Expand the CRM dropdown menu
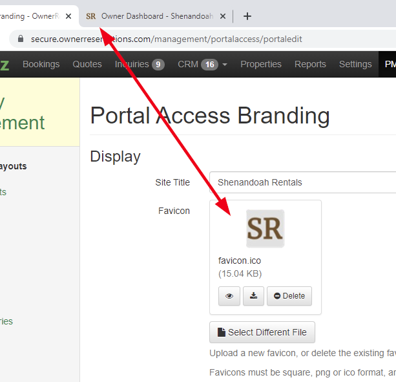The height and width of the screenshot is (382, 396). point(202,64)
